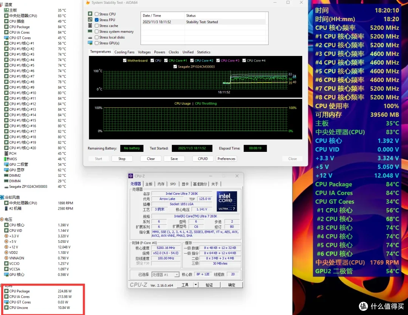
Task: Click the Stability Test: Started log row
Action: coord(204,22)
